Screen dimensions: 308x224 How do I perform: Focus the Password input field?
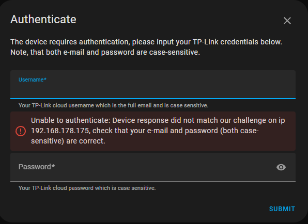[153, 167]
